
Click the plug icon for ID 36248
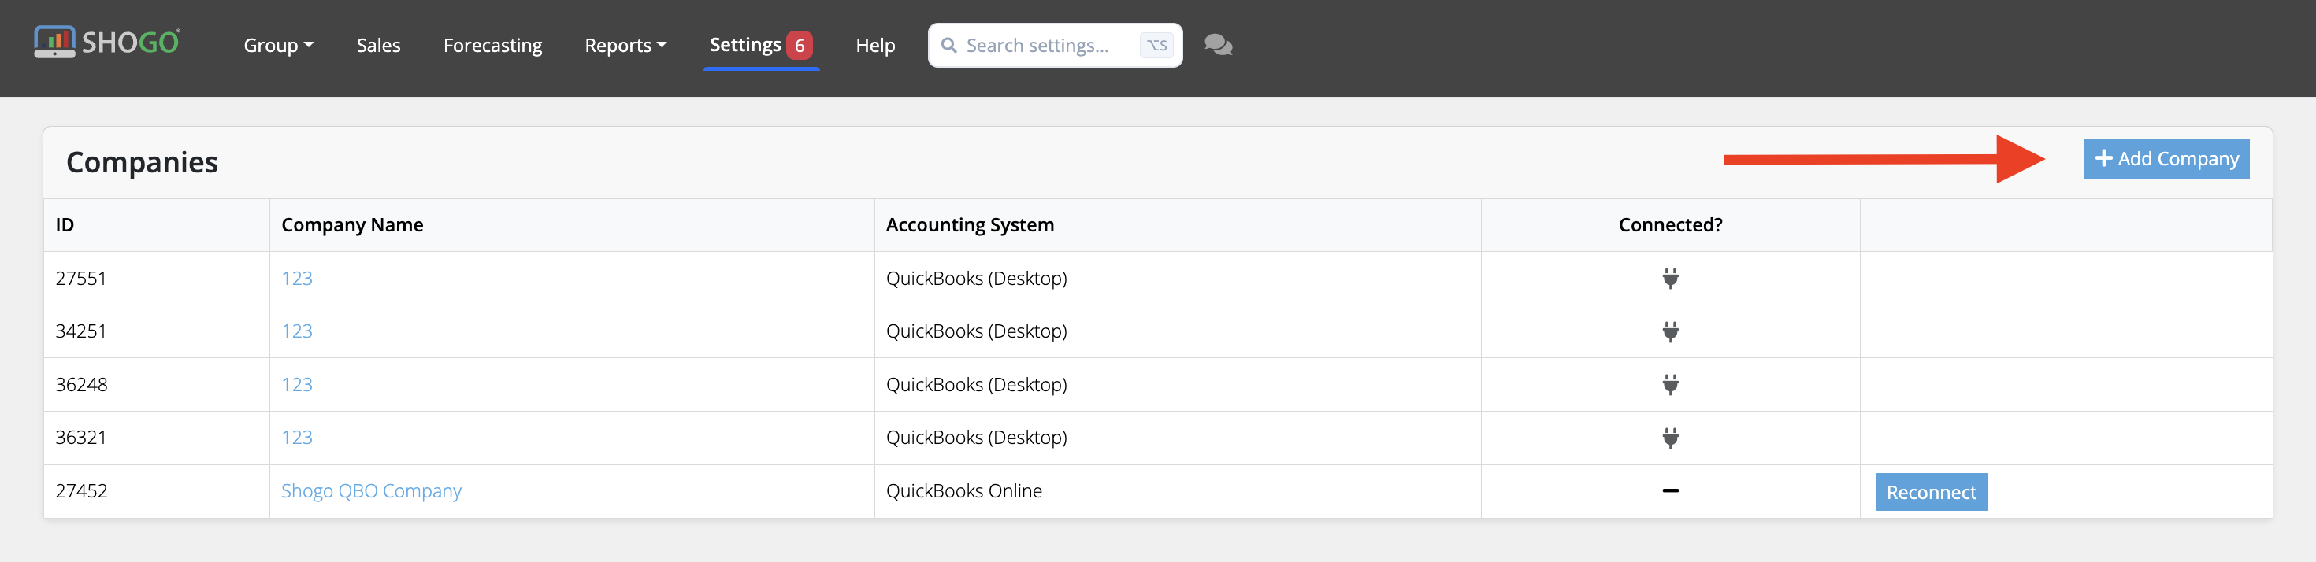click(x=1669, y=384)
